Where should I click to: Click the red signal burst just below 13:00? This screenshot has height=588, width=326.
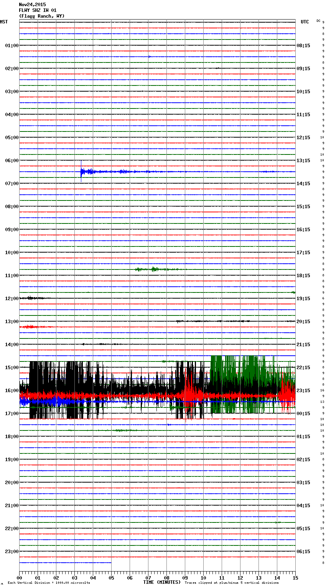pyautogui.click(x=30, y=327)
